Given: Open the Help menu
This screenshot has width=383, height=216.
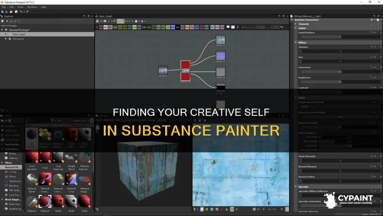Looking at the screenshot, I should [x=43, y=7].
